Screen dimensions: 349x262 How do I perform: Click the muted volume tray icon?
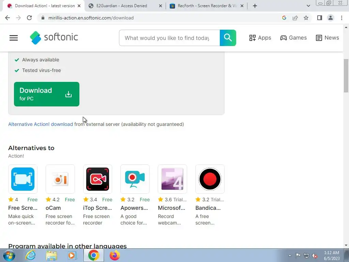[x=315, y=256]
